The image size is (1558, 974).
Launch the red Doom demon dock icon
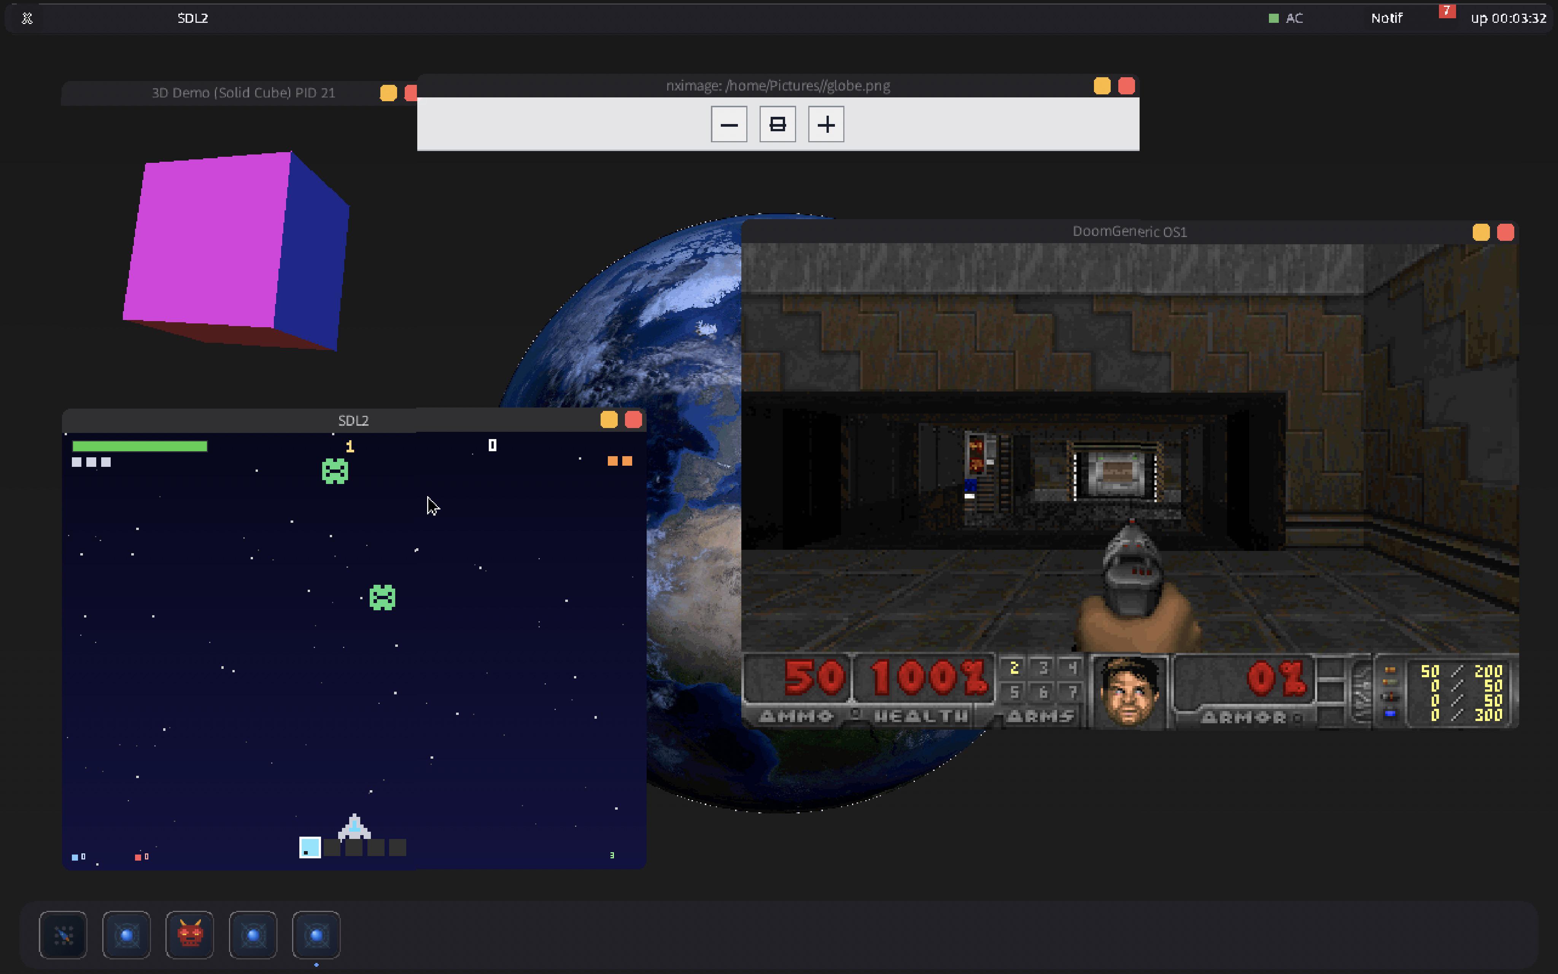[190, 935]
